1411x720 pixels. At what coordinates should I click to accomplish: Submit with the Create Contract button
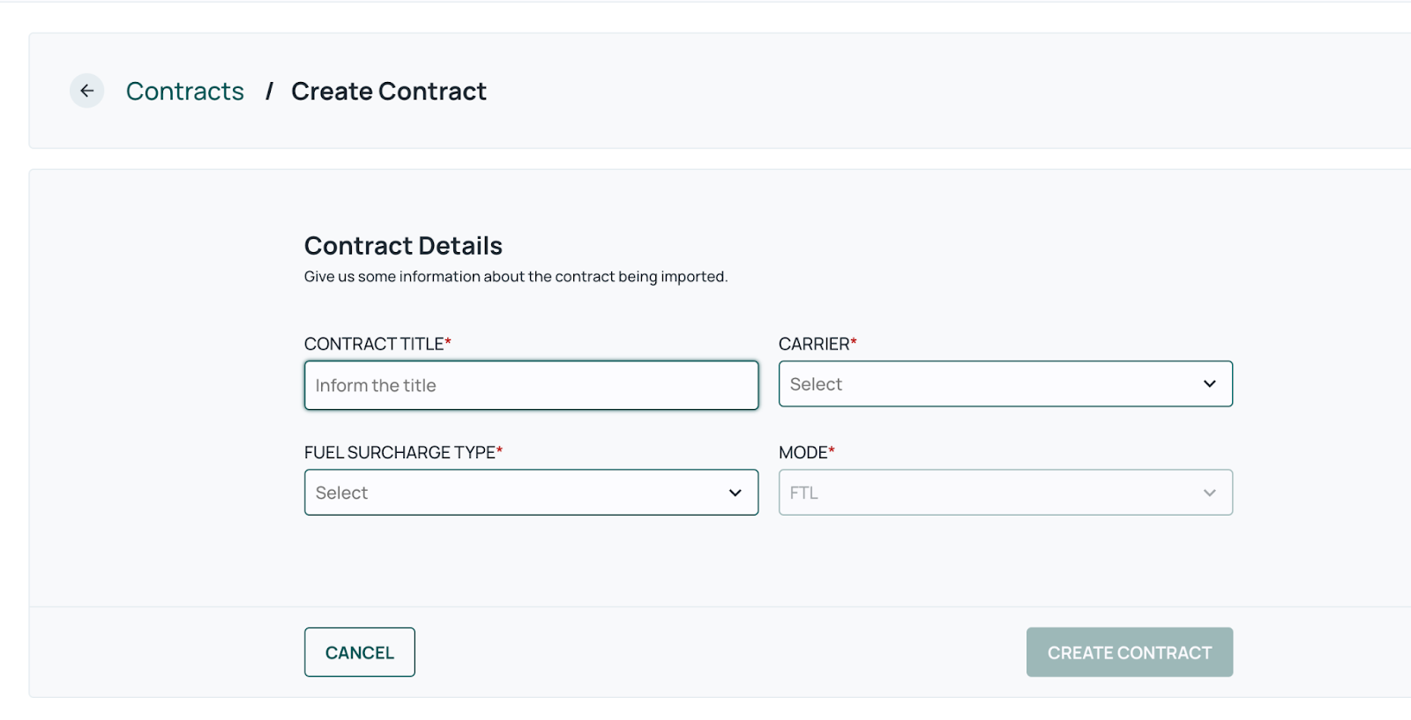pyautogui.click(x=1129, y=652)
